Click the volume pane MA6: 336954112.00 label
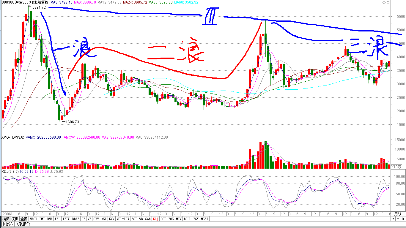The width and height of the screenshot is (406, 228). point(152,137)
